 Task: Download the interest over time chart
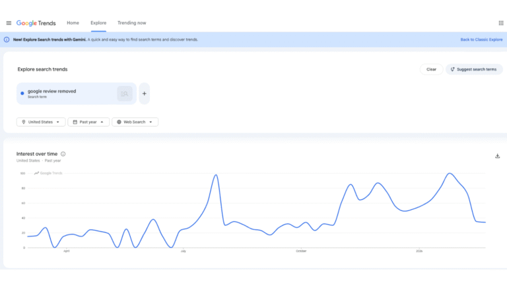click(497, 156)
